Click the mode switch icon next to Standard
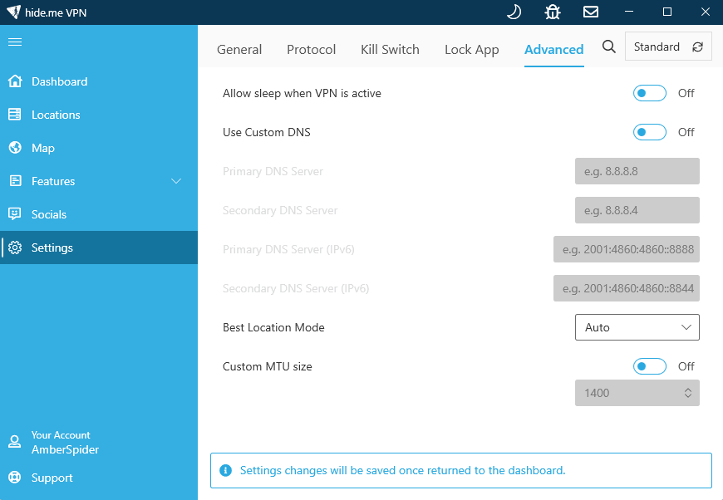 pyautogui.click(x=696, y=47)
